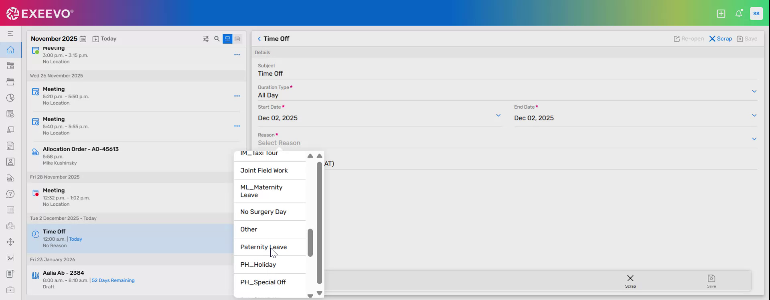Jump to Today in the agenda
The height and width of the screenshot is (300, 770).
click(104, 39)
